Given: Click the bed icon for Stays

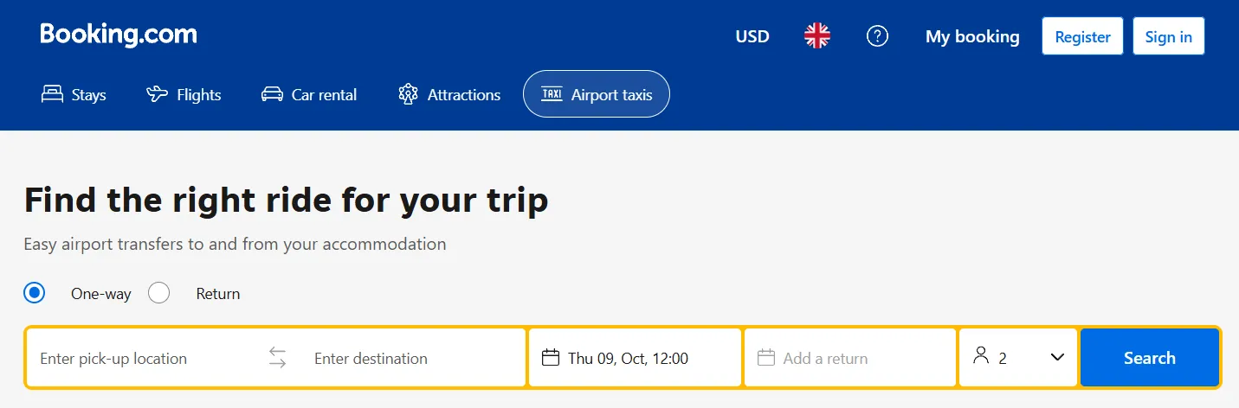Looking at the screenshot, I should point(53,94).
